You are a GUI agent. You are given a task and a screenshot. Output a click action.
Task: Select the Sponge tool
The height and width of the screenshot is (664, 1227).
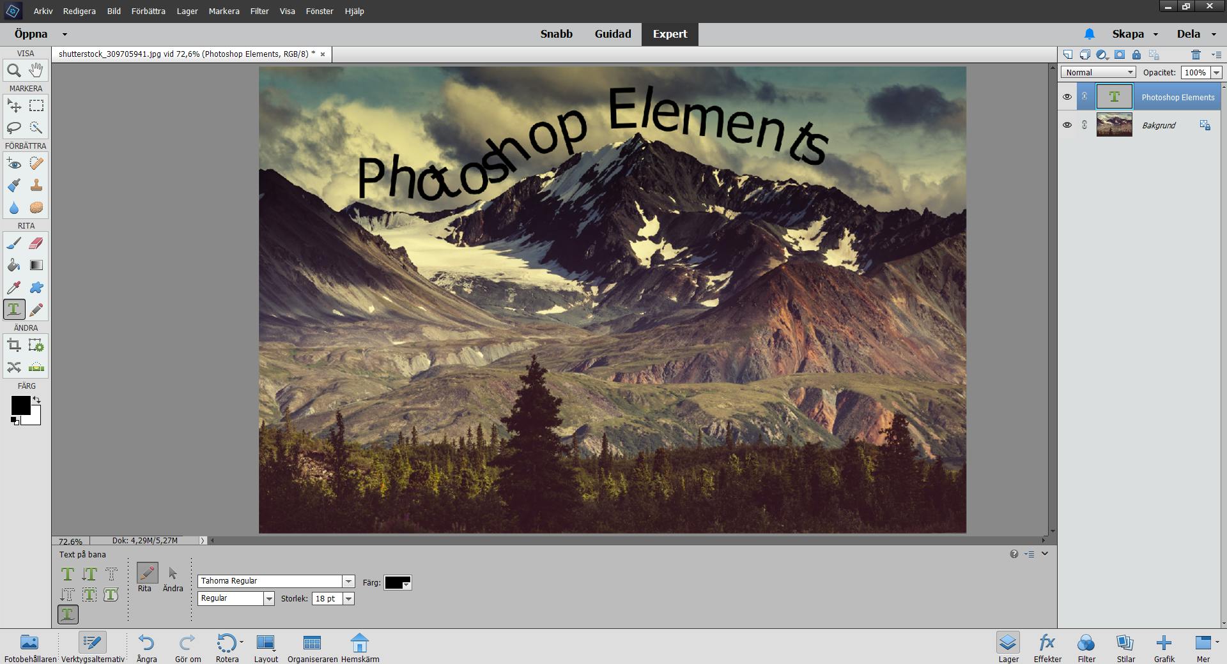point(36,207)
